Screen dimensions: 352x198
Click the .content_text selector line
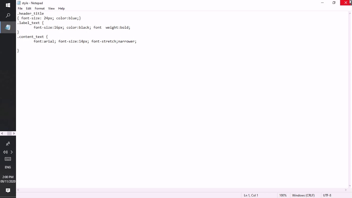pyautogui.click(x=32, y=37)
